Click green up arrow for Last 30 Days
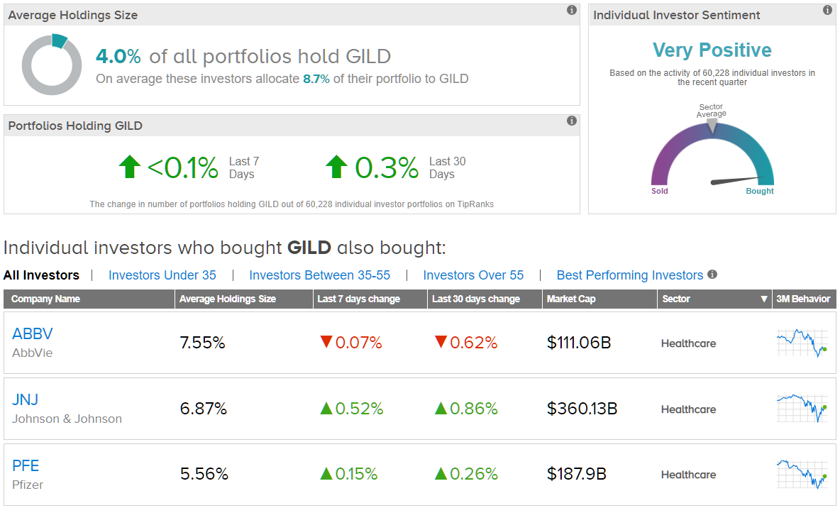The width and height of the screenshot is (840, 508). 336,167
